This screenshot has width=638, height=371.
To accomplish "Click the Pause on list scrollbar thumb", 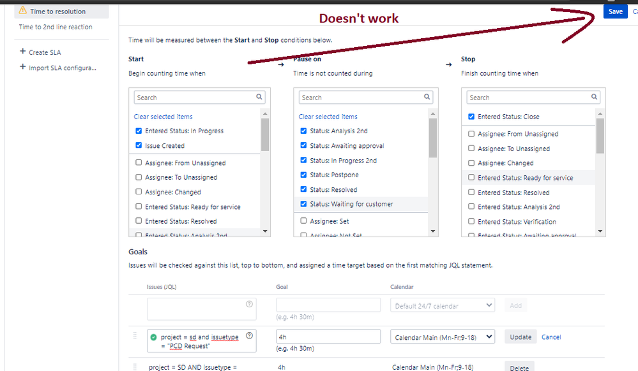I will 433,138.
